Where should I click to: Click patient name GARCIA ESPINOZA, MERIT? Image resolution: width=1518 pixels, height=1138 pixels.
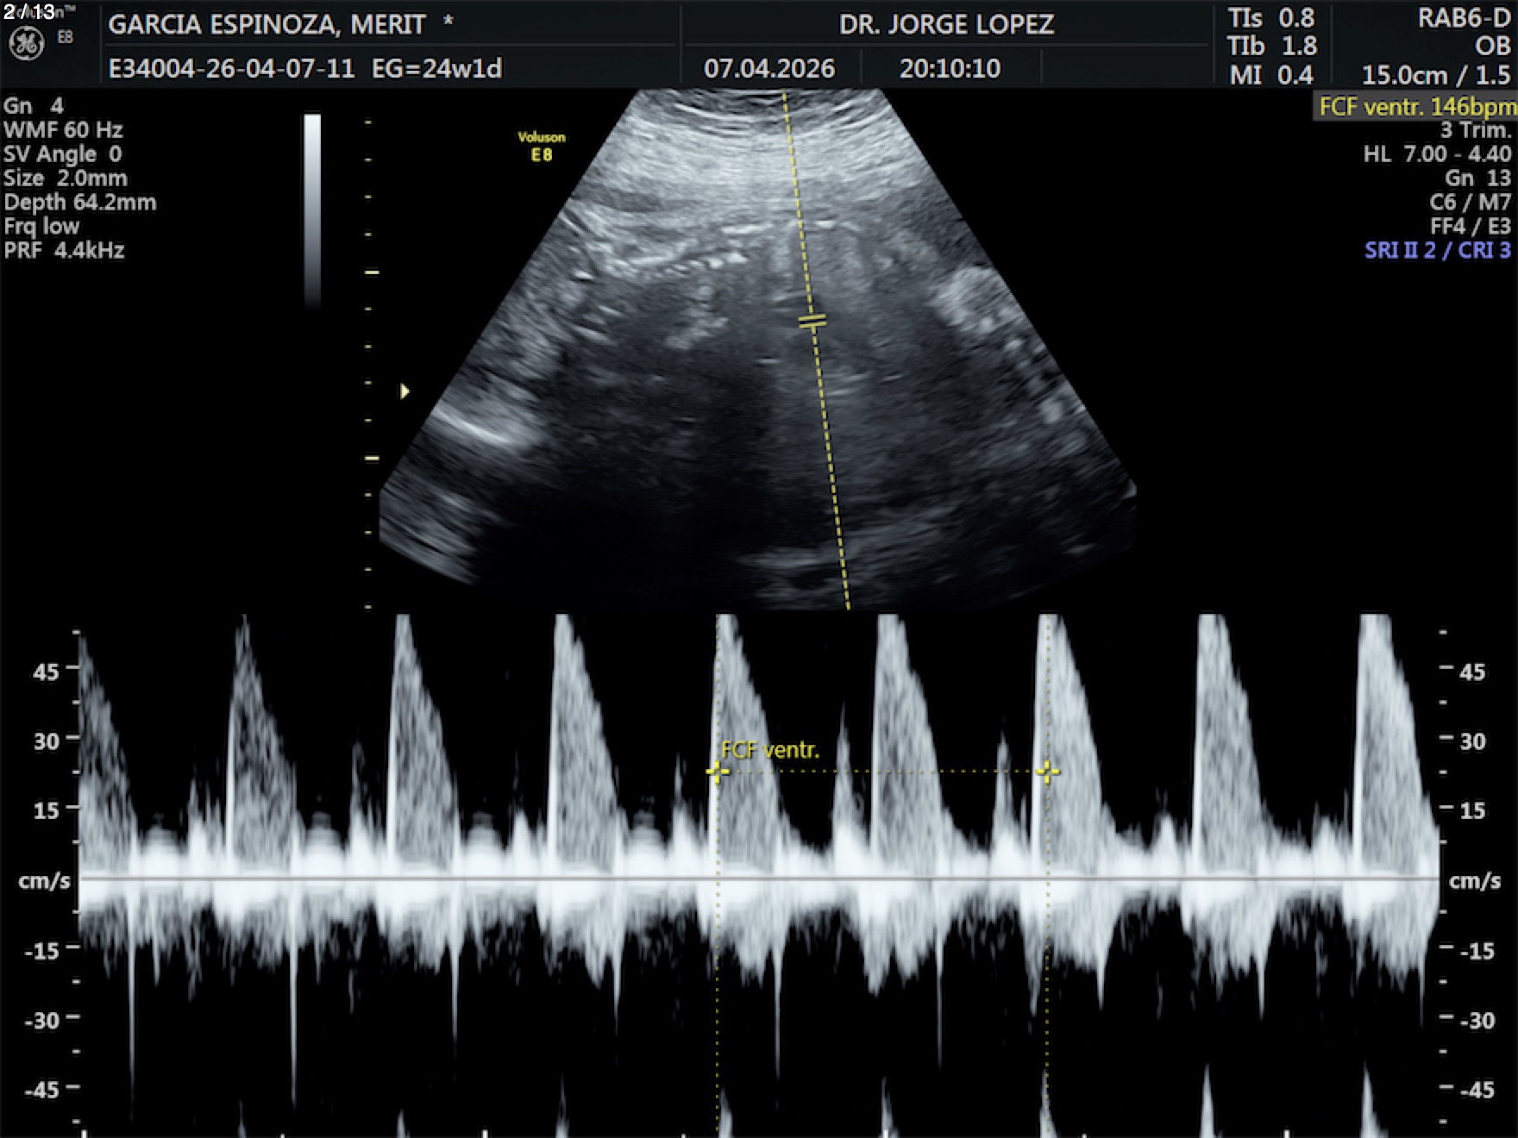click(267, 24)
